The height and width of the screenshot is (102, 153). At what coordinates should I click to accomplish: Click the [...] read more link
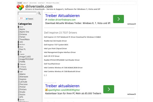tap(45, 75)
